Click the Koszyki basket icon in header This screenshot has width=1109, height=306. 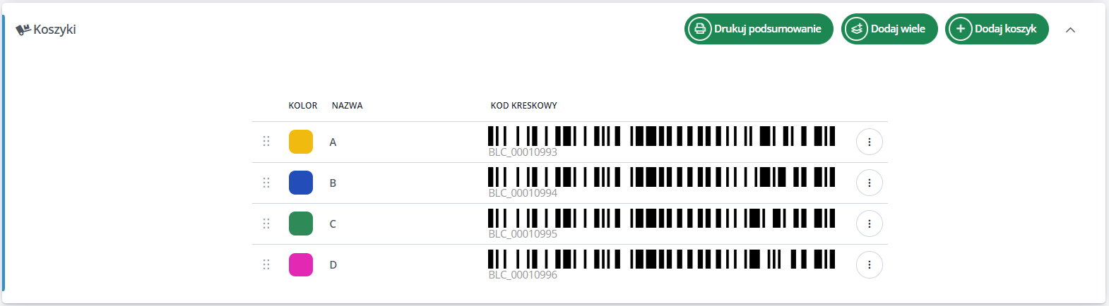[23, 30]
